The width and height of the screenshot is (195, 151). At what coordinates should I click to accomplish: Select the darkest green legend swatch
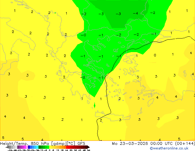[40, 147]
